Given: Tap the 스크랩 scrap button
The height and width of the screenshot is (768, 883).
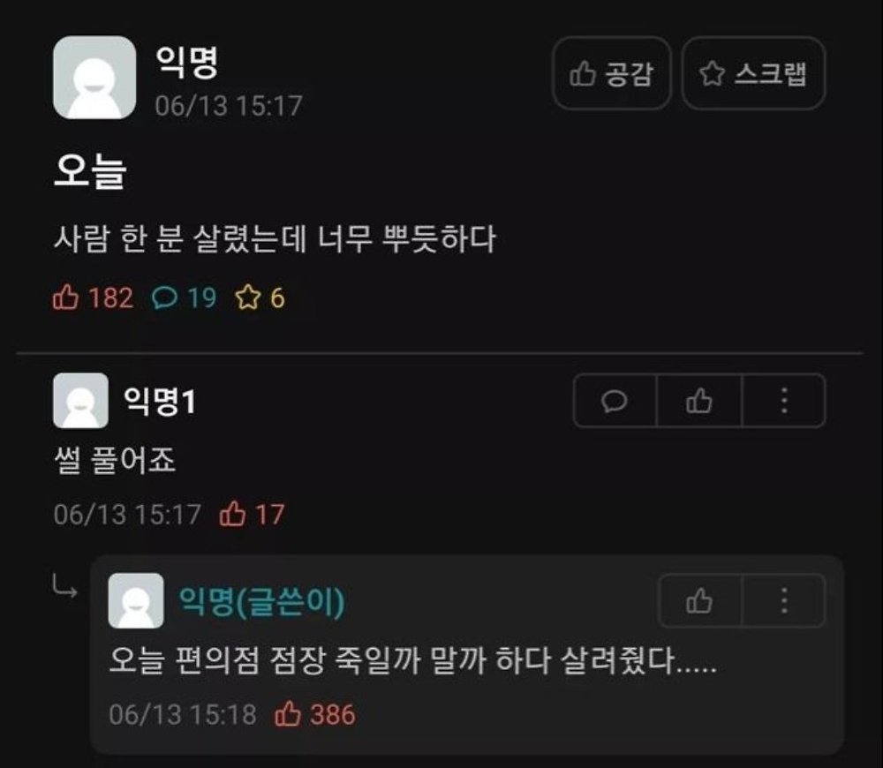Looking at the screenshot, I should pyautogui.click(x=753, y=73).
